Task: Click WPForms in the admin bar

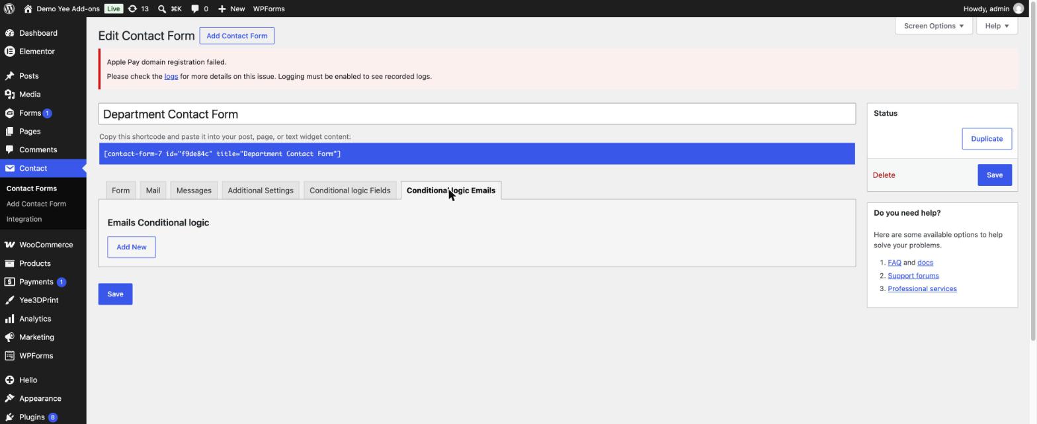Action: coord(269,9)
